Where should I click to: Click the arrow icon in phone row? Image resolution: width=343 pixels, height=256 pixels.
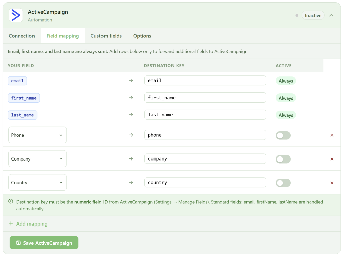click(x=131, y=135)
